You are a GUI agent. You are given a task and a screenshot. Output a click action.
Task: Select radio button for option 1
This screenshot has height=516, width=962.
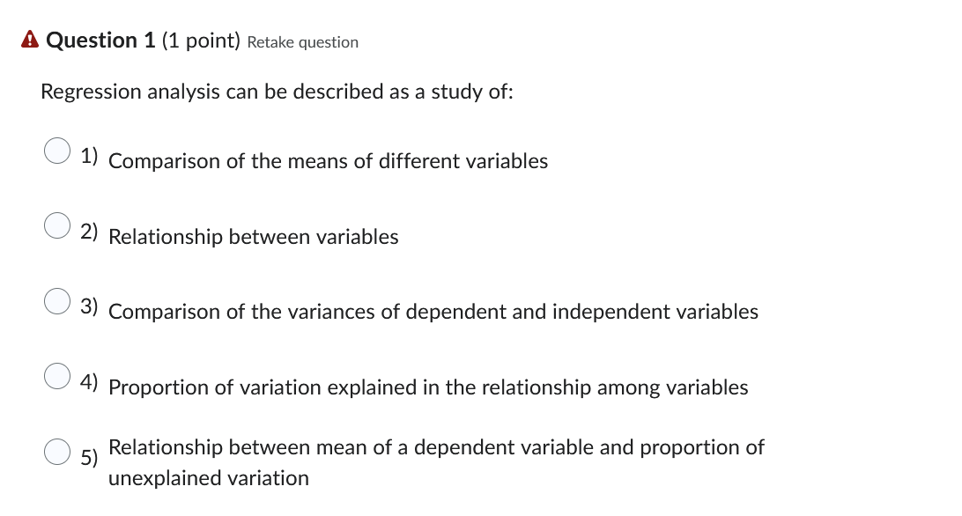pos(56,151)
